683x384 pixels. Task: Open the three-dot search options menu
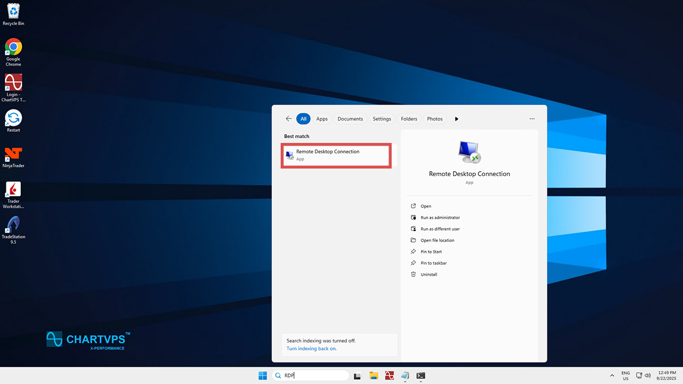[x=531, y=119]
